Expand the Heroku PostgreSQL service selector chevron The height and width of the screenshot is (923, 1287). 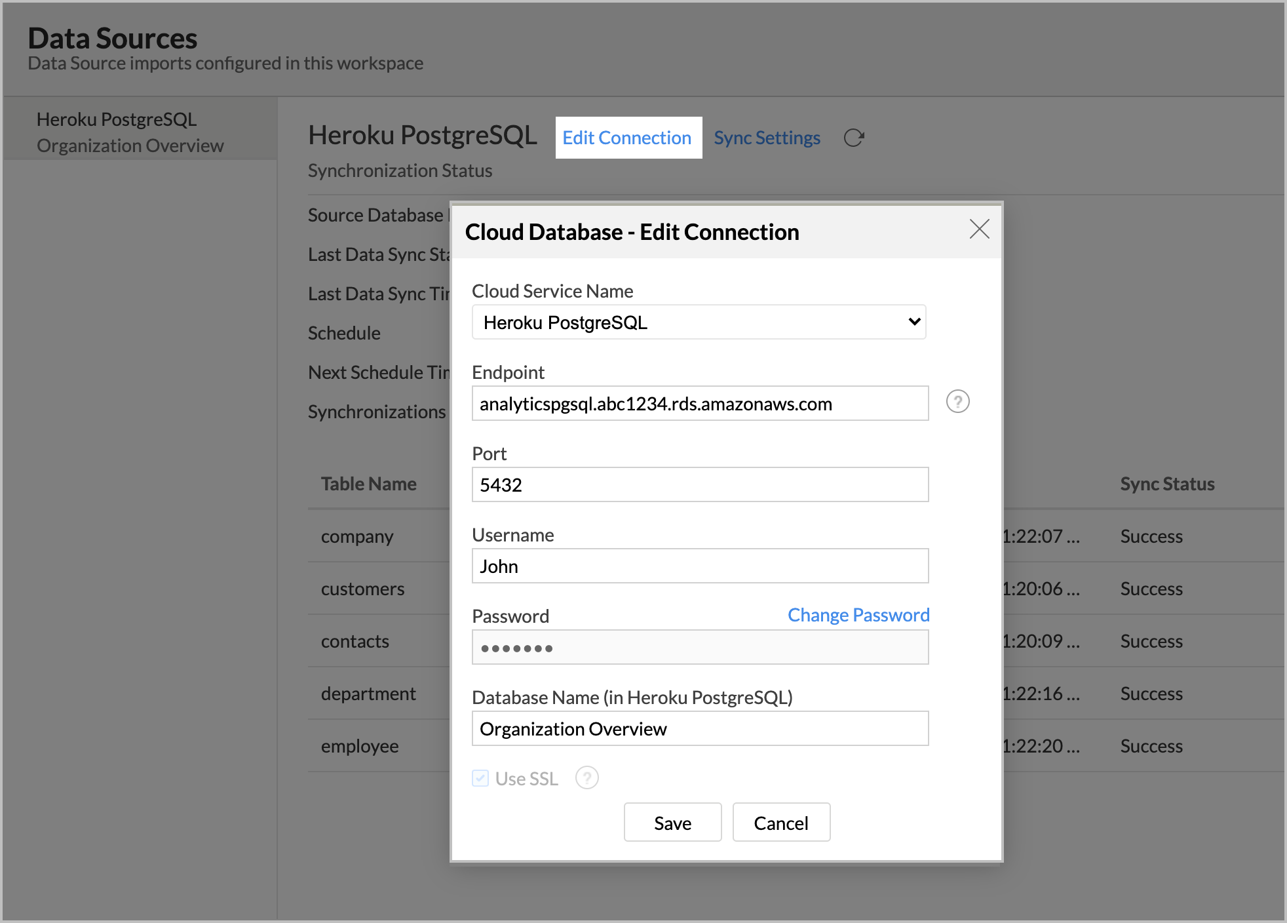(913, 322)
